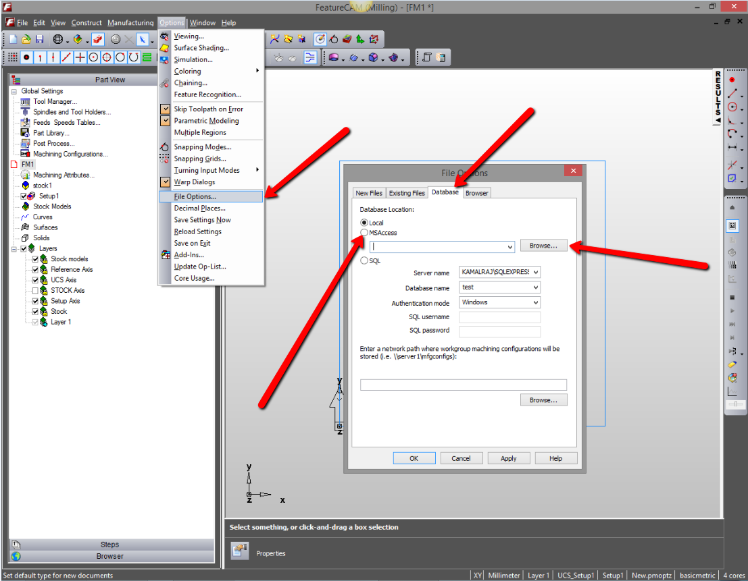748x581 pixels.
Task: Open the Authentication mode dropdown
Action: (537, 302)
